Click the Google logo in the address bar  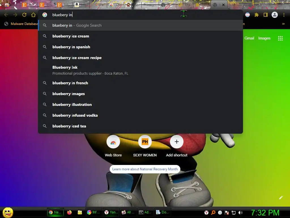click(45, 15)
